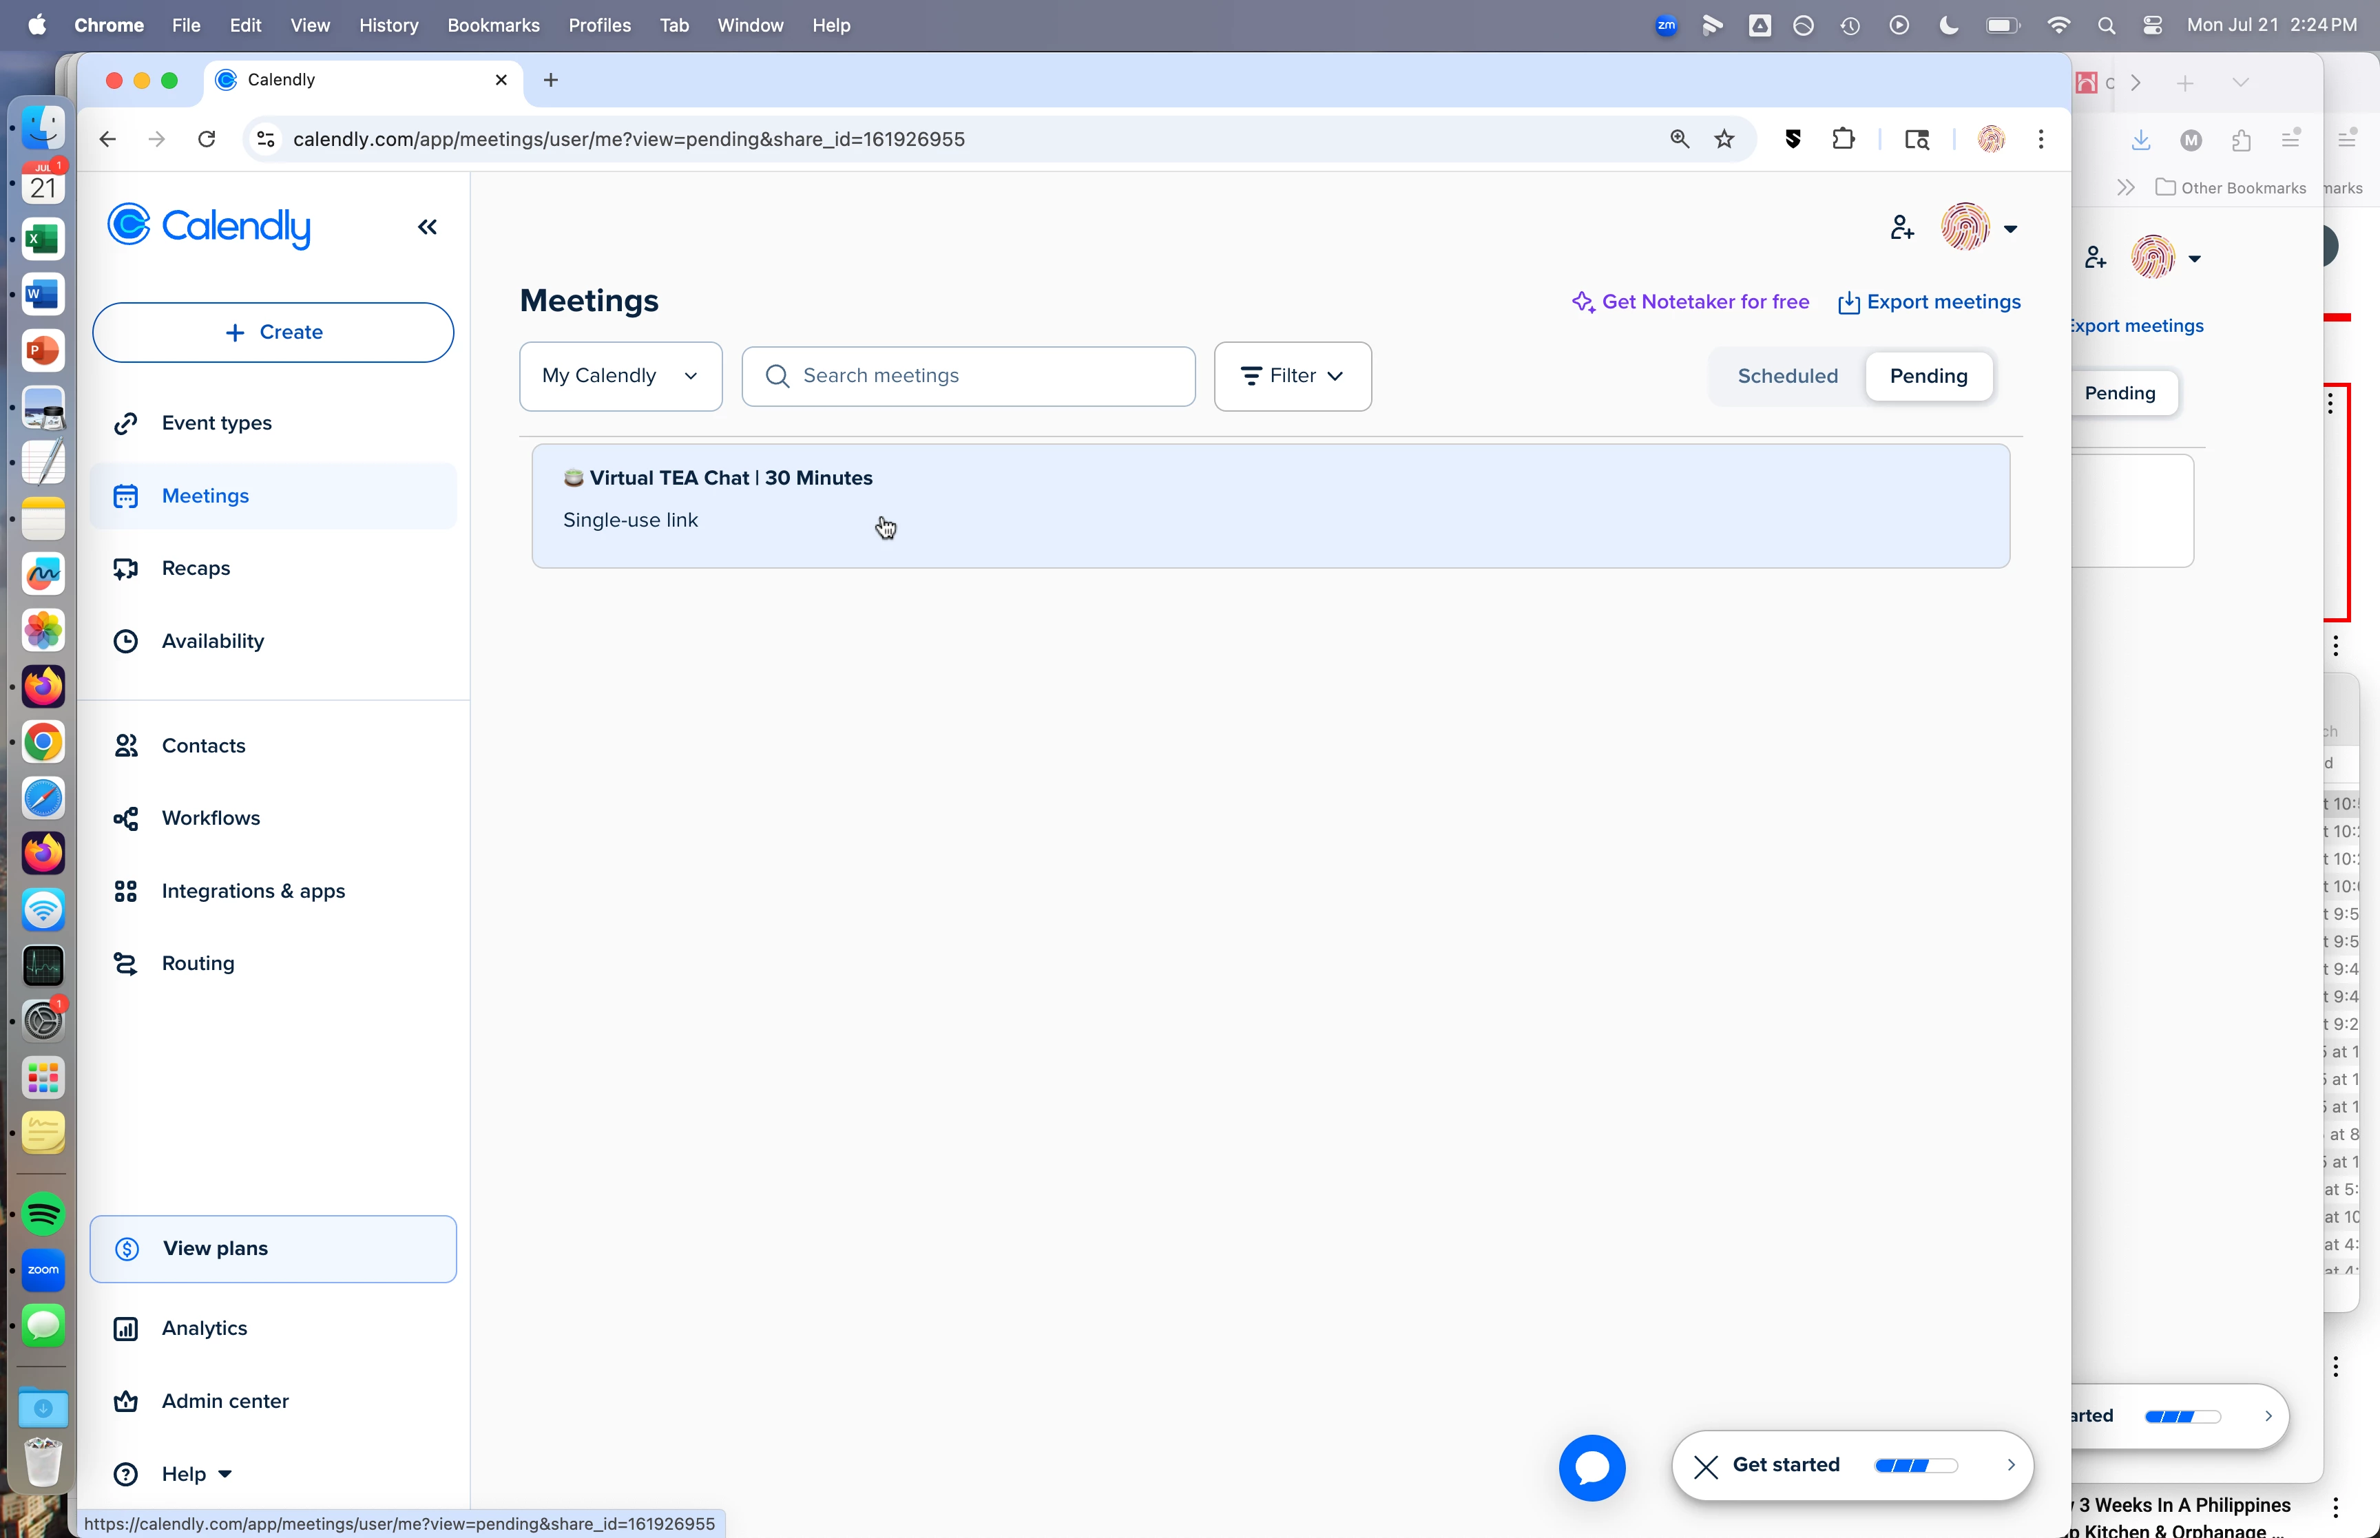Image resolution: width=2380 pixels, height=1538 pixels.
Task: Open Integrations & apps
Action: click(273, 891)
